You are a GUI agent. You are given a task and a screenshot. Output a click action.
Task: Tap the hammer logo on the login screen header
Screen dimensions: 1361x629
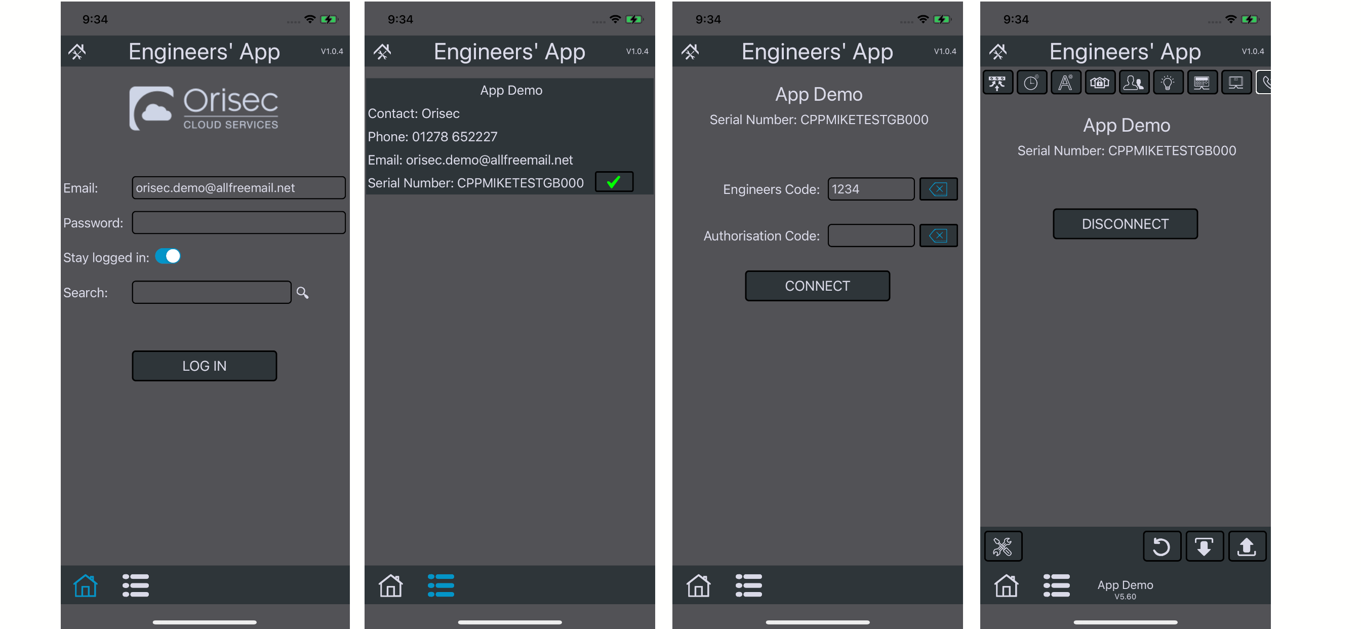click(x=77, y=51)
